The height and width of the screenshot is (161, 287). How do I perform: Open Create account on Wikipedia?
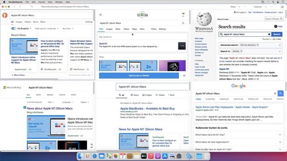pyautogui.click(x=270, y=13)
